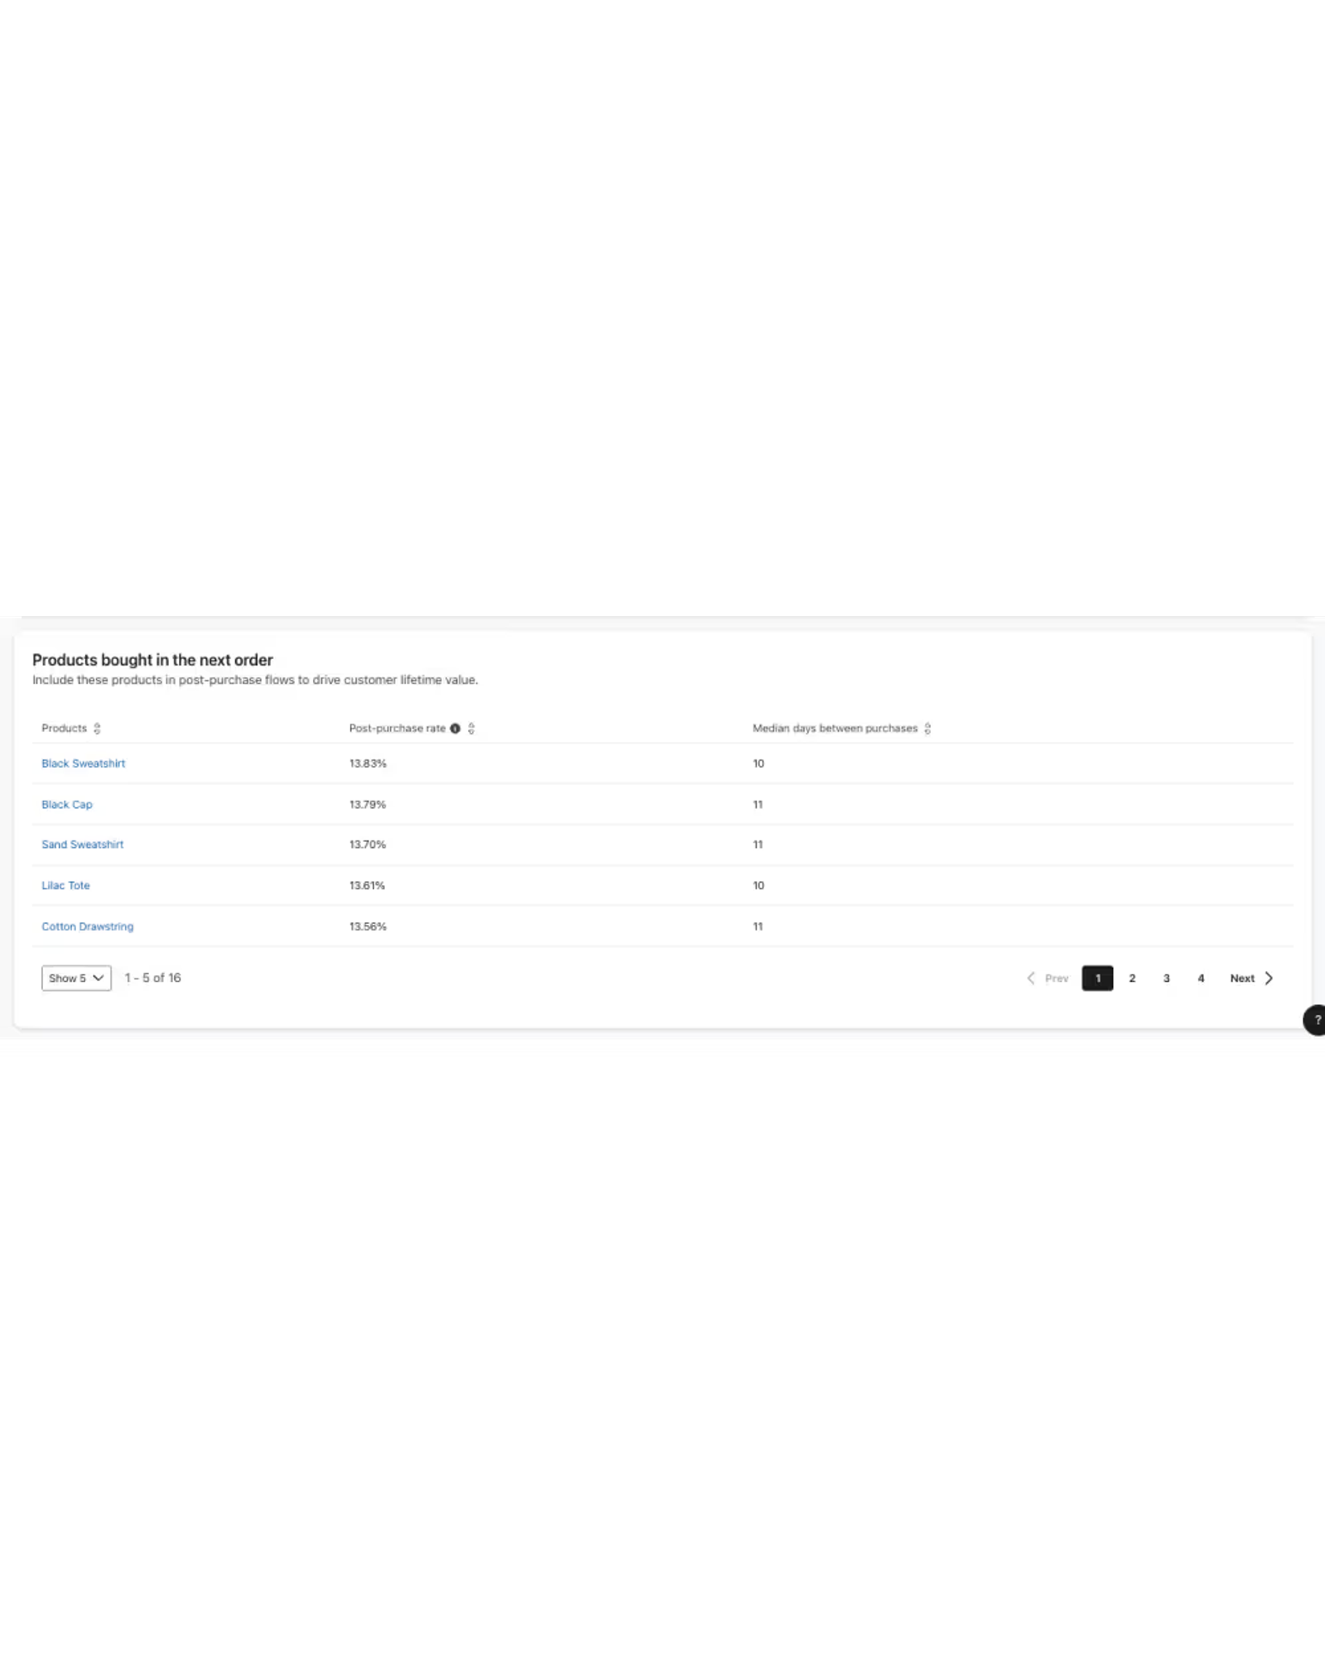Click the Next page text
This screenshot has width=1325, height=1656.
pyautogui.click(x=1242, y=978)
